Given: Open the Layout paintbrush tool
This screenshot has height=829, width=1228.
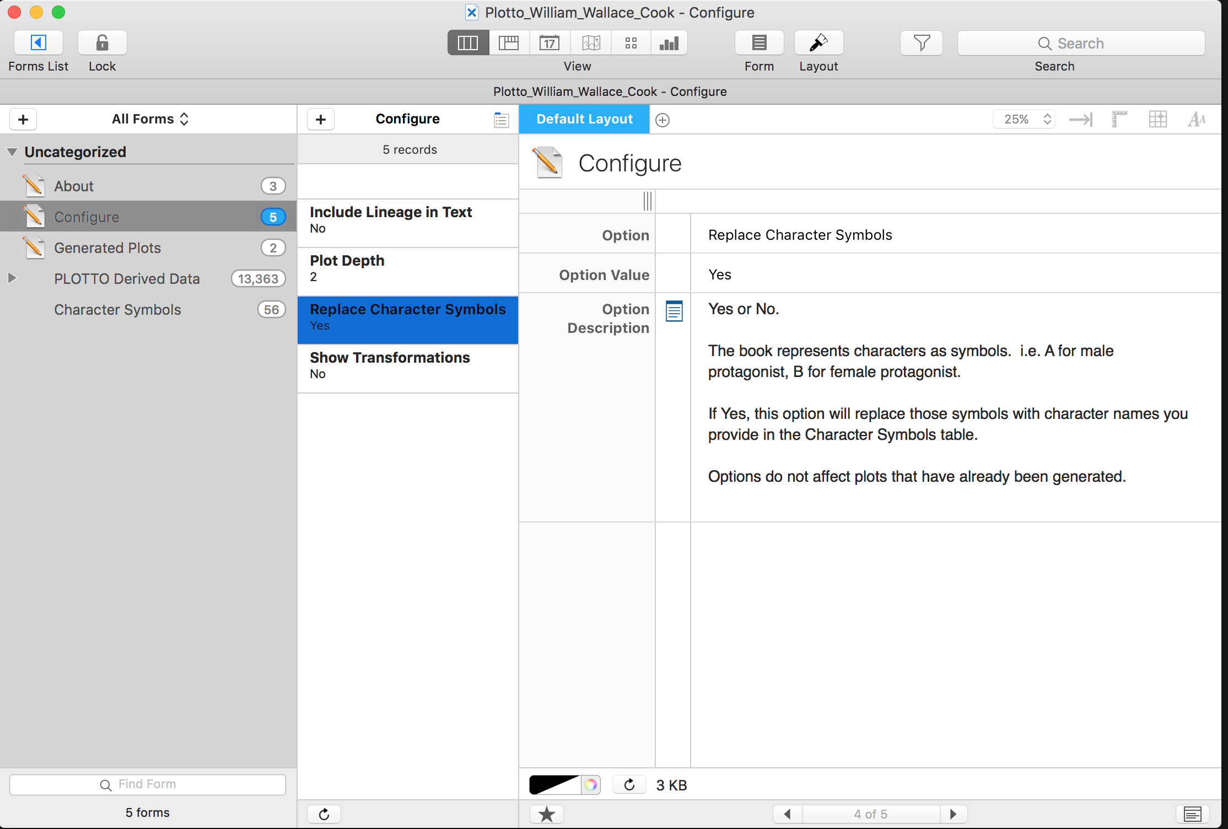Looking at the screenshot, I should [x=818, y=43].
